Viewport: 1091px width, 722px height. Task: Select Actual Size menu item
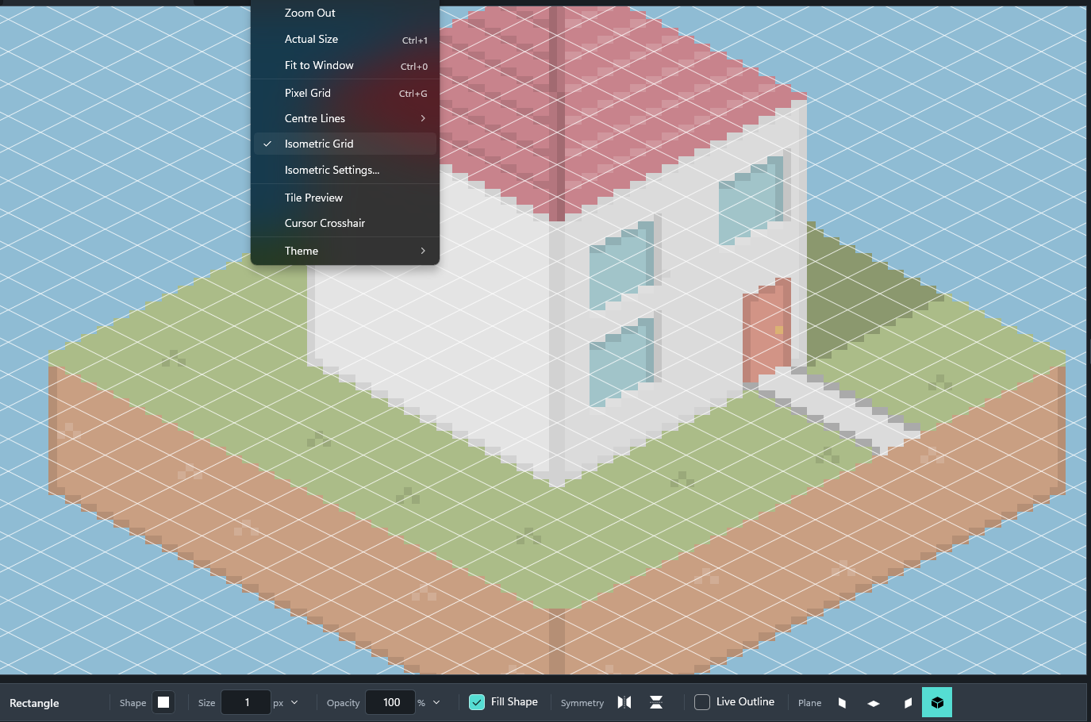[345, 39]
